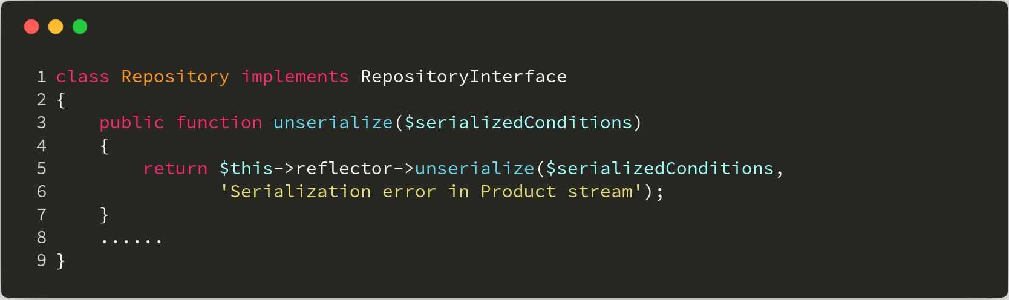The width and height of the screenshot is (1009, 300).
Task: Click the 'function' keyword
Action: tap(219, 123)
